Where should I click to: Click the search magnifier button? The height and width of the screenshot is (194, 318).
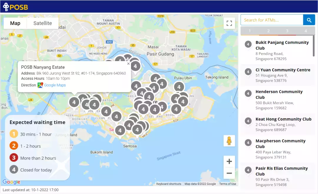(309, 20)
